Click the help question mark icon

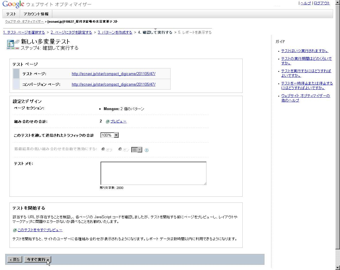[146, 150]
